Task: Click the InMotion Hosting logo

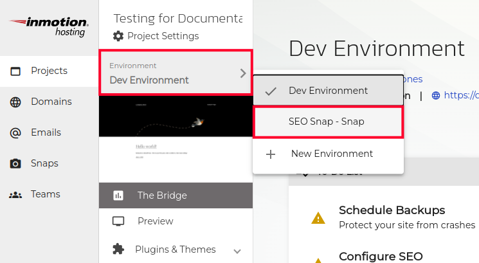Action: click(49, 27)
